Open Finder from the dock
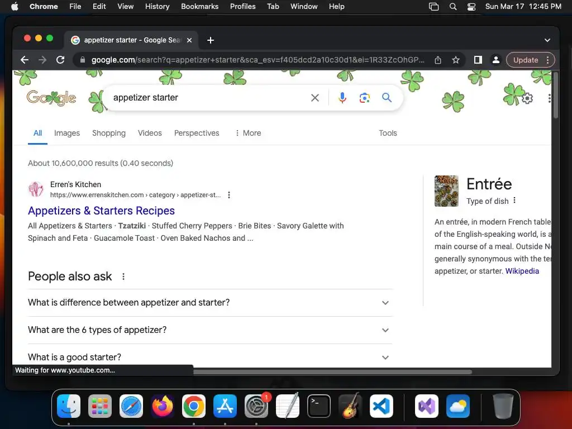Screen dimensions: 572x429 tap(69, 406)
